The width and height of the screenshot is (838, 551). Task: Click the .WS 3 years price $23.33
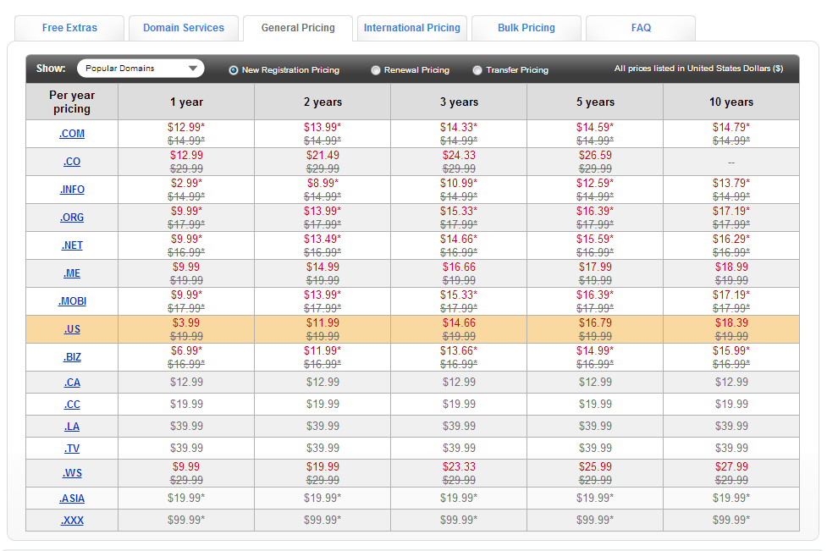pyautogui.click(x=459, y=466)
